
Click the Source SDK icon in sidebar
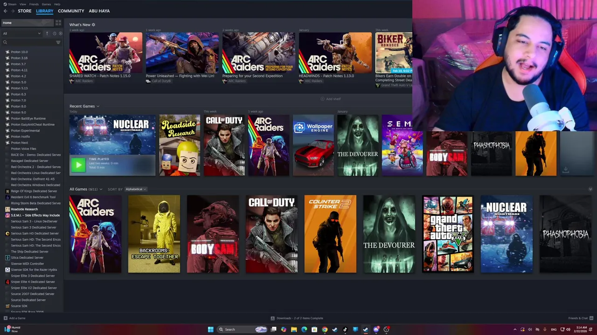coord(7,306)
